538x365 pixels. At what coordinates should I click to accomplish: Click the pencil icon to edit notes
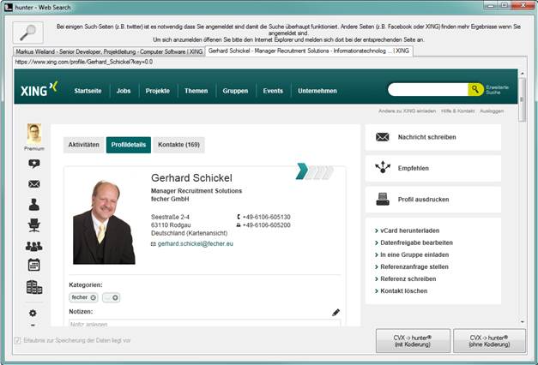point(336,313)
